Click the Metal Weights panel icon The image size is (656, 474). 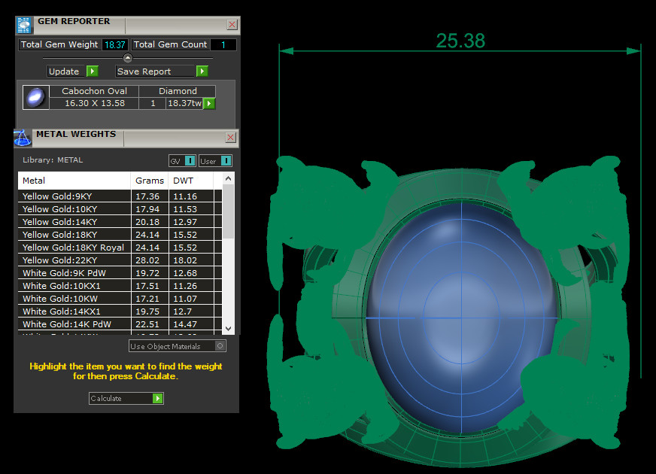[23, 138]
